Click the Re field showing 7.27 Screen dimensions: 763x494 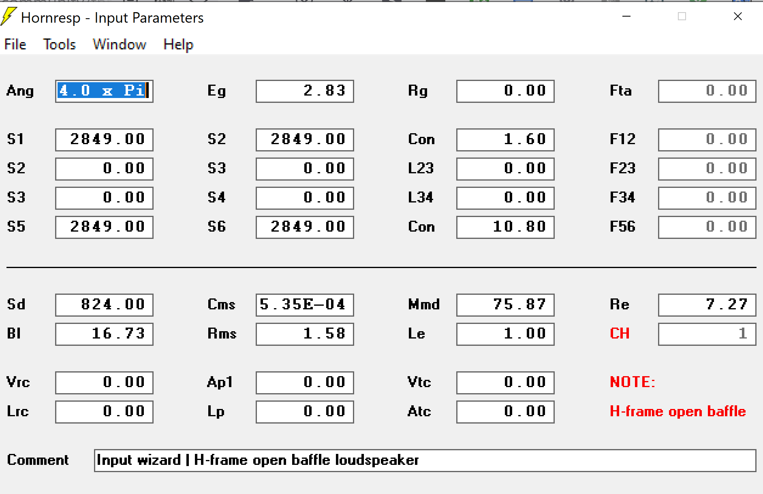tap(707, 305)
